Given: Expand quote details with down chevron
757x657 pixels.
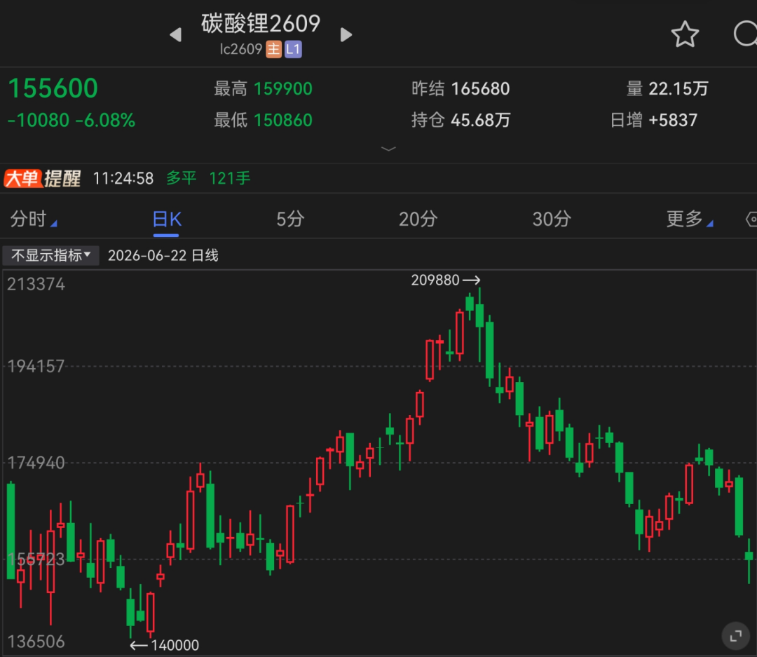Looking at the screenshot, I should tap(388, 149).
